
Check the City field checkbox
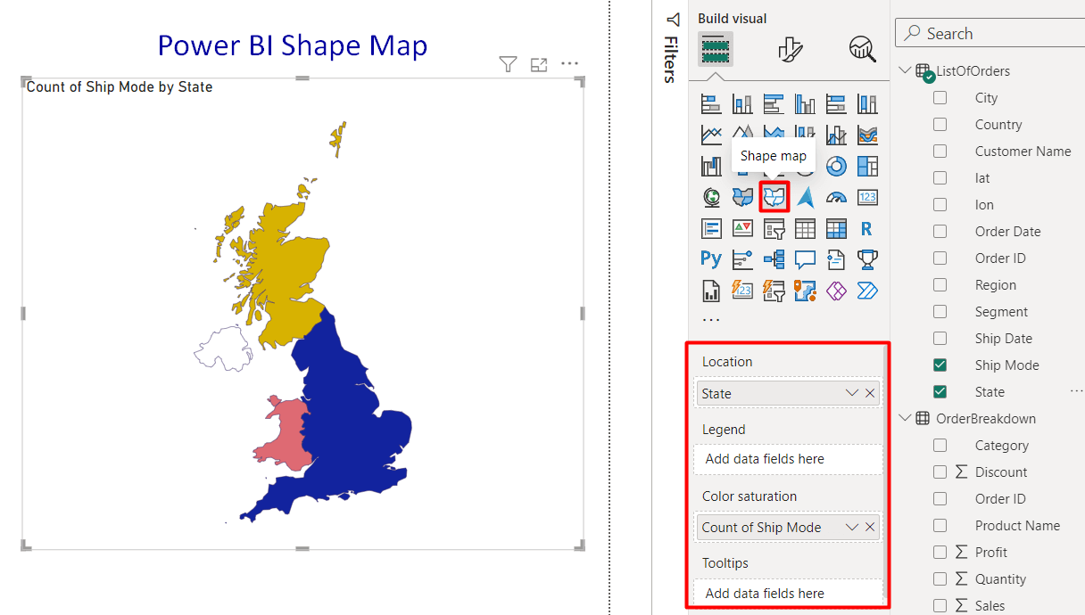pyautogui.click(x=940, y=97)
